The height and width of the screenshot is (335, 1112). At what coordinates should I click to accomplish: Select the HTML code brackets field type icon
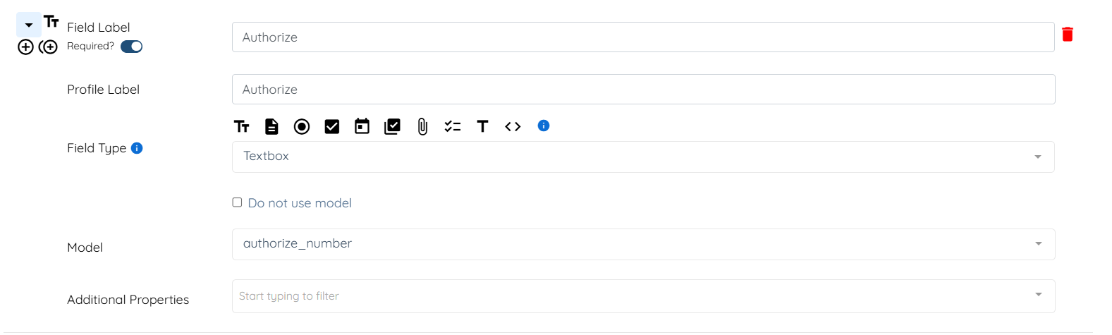click(513, 127)
